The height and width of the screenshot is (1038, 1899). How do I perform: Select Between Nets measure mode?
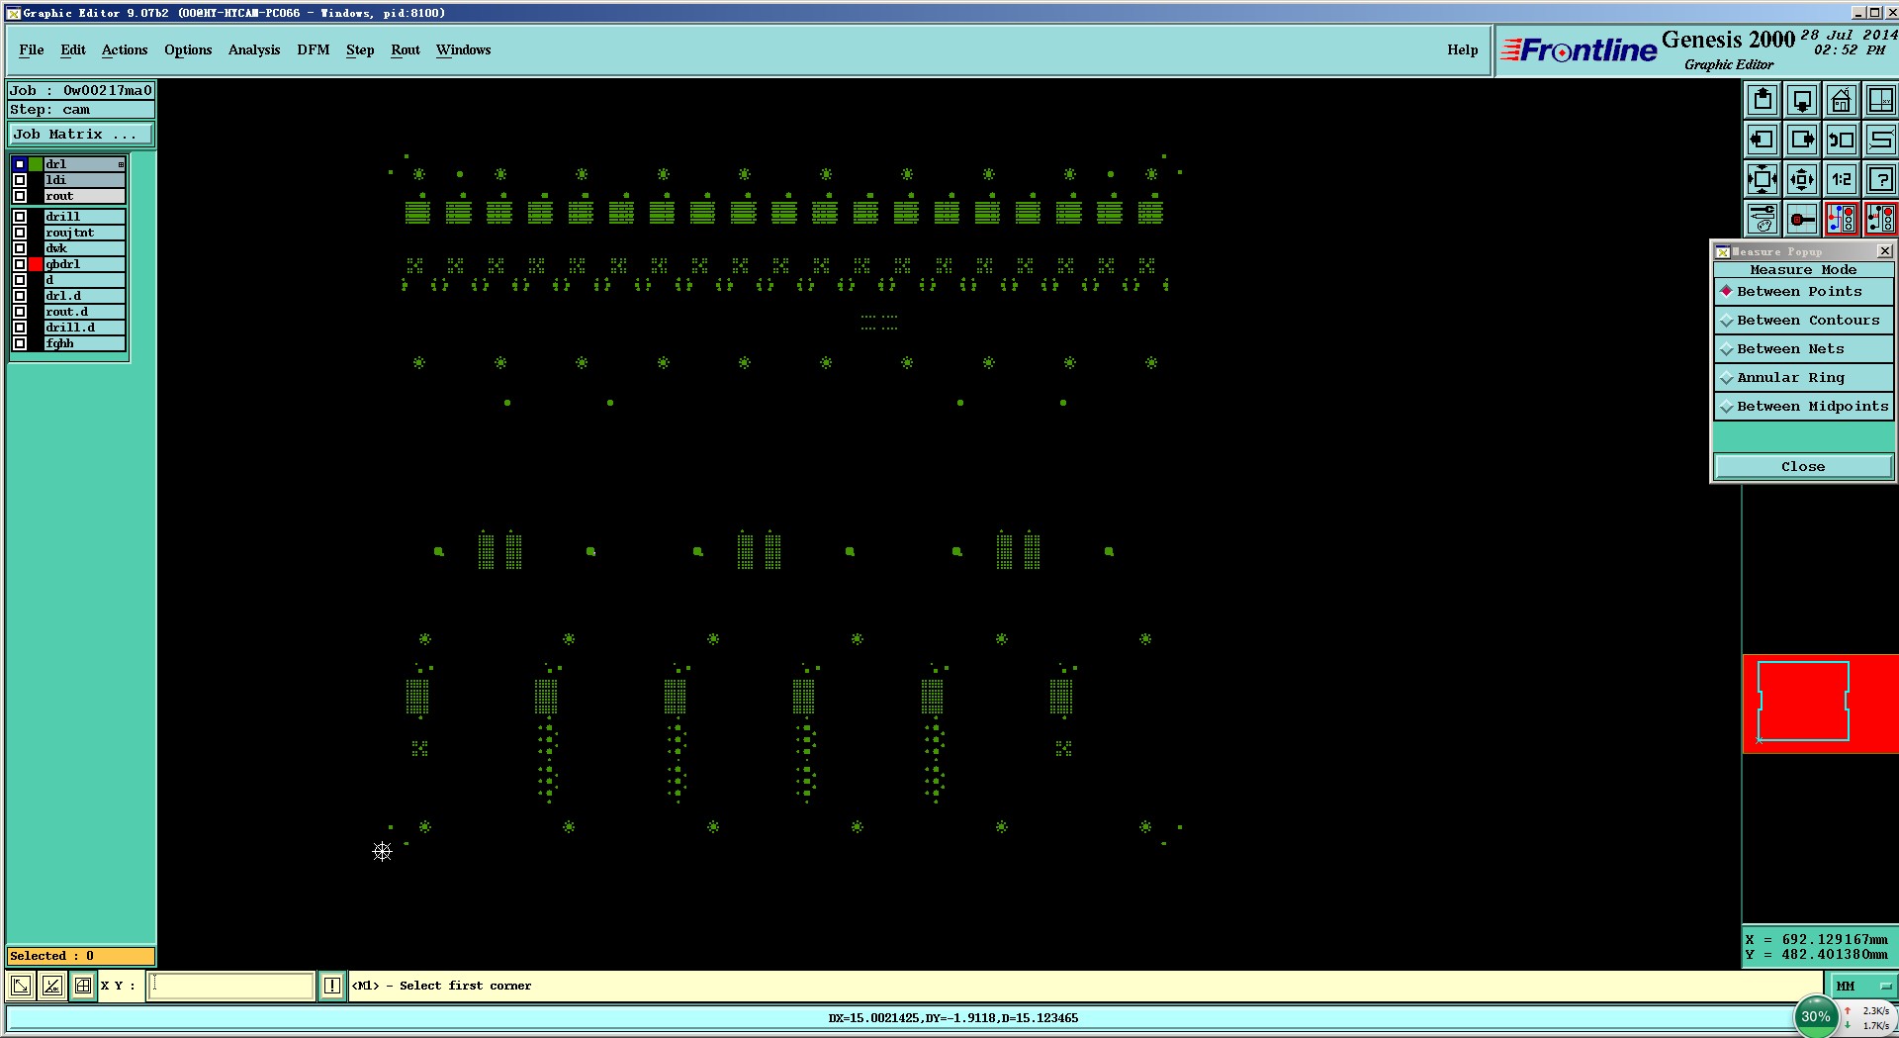[1803, 349]
